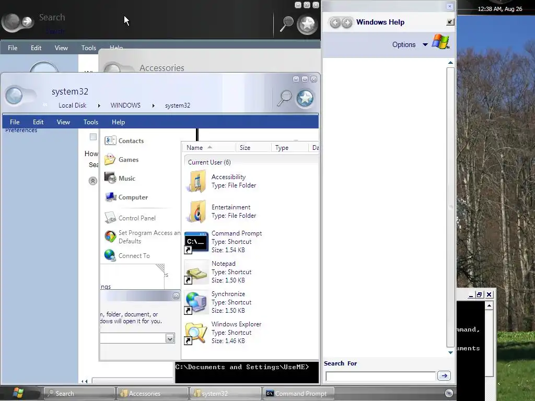Image resolution: width=535 pixels, height=401 pixels.
Task: Switch to the Accessories taskbar button
Action: click(153, 394)
